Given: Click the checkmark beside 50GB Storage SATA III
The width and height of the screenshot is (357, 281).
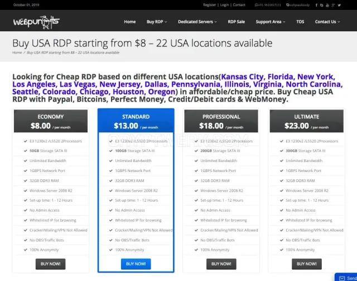Looking at the screenshot, I should pos(26,151).
